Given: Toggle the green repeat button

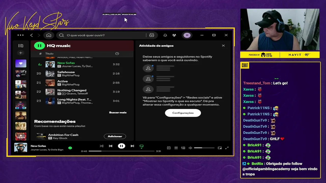Looking at the screenshot, I should coord(142,146).
